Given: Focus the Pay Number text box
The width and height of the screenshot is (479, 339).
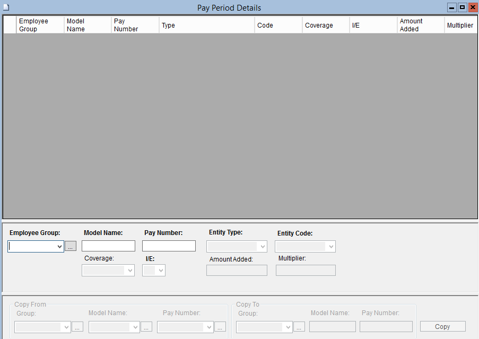Looking at the screenshot, I should tap(169, 246).
